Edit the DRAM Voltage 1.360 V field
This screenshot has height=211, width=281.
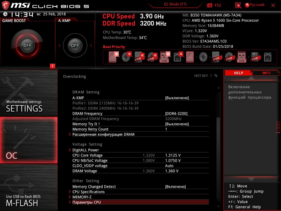point(172,171)
